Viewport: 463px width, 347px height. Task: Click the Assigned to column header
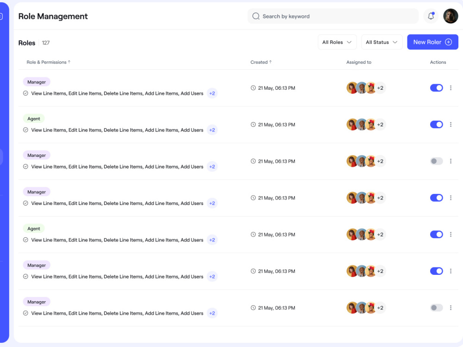(359, 62)
